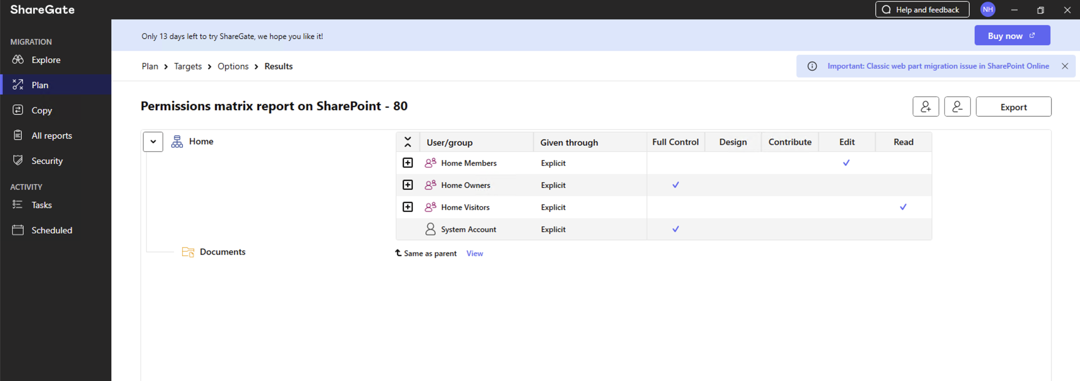The image size is (1080, 381).
Task: Click the Home Visitors group icon
Action: pos(430,207)
